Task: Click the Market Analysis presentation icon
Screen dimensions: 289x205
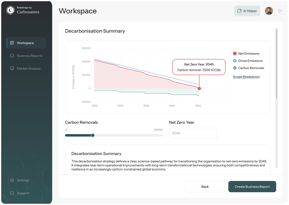Action: (12, 69)
